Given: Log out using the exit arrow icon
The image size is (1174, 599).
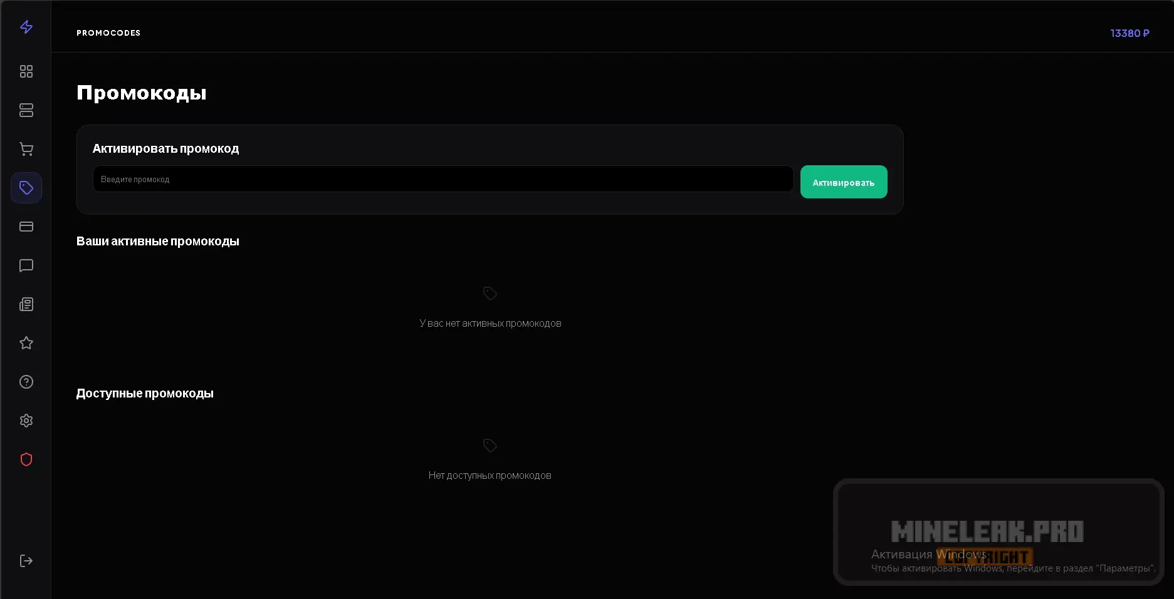Looking at the screenshot, I should coord(26,561).
